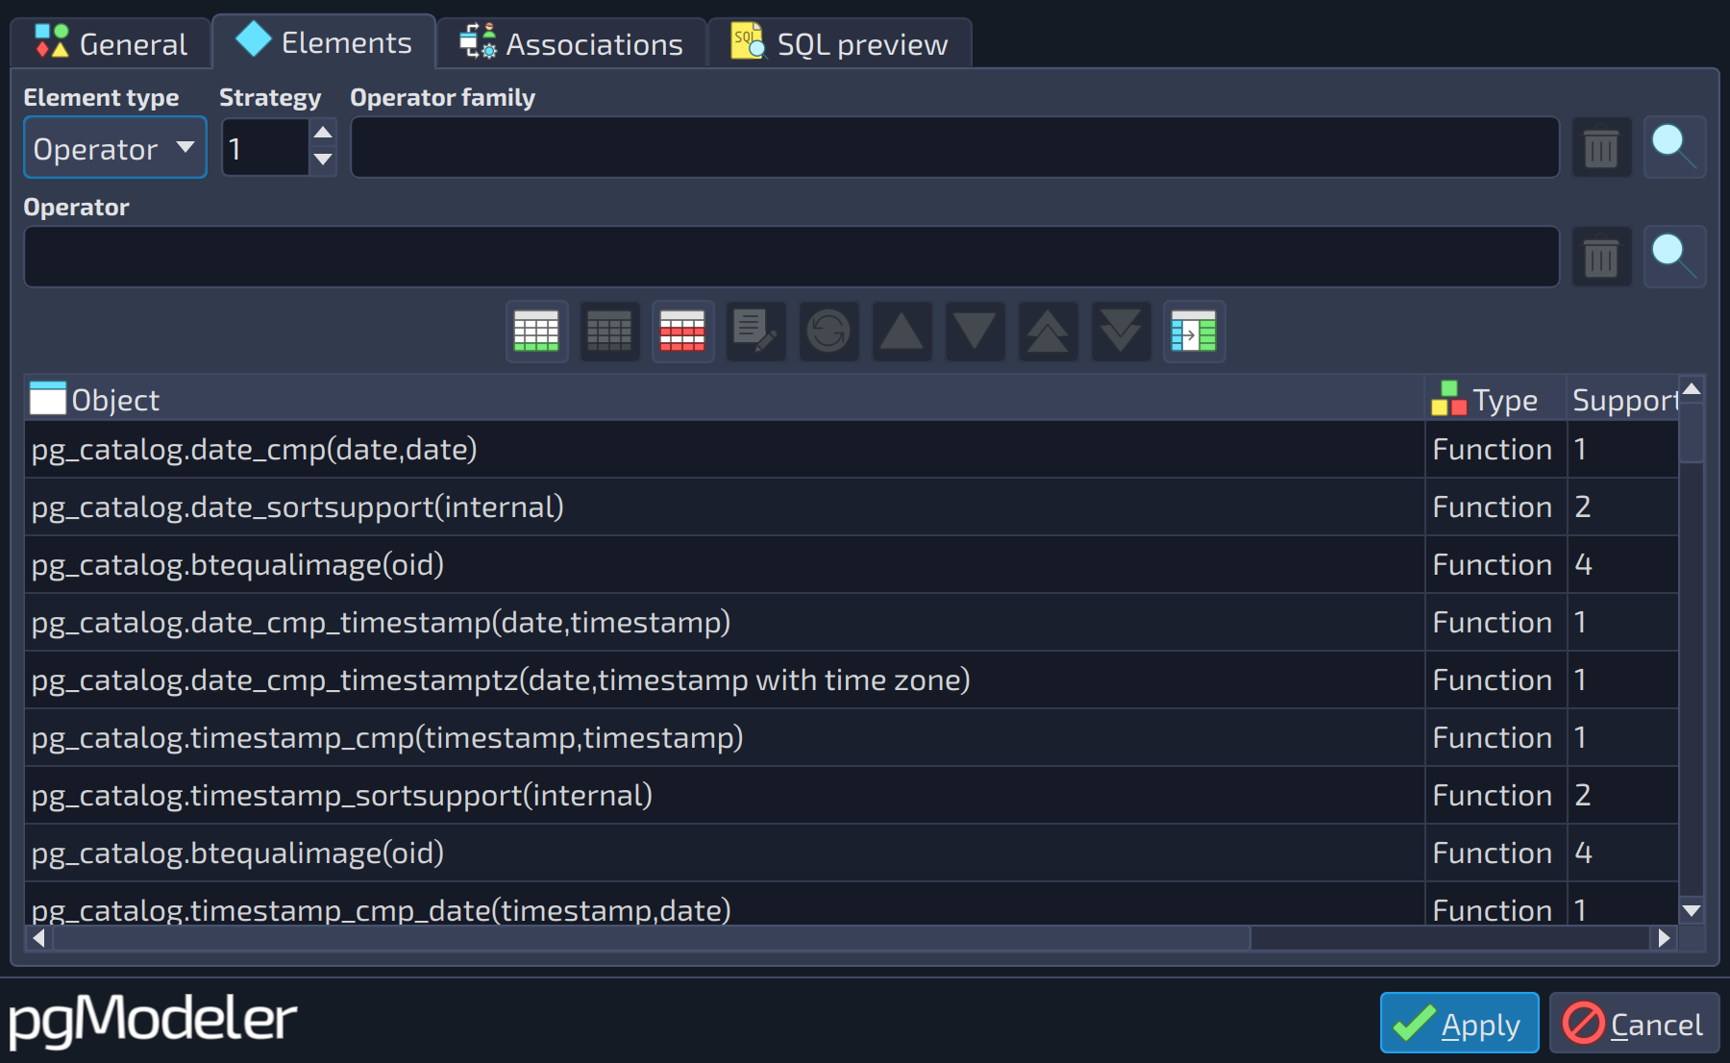Click the left arrow of the horizontal scrollbar

tap(38, 937)
